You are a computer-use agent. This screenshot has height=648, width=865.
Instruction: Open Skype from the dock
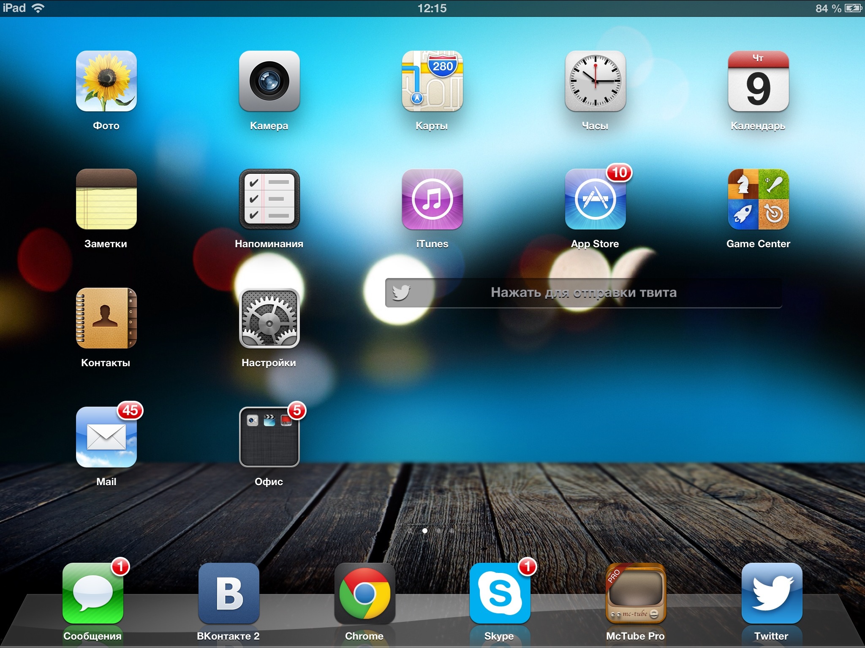click(500, 593)
